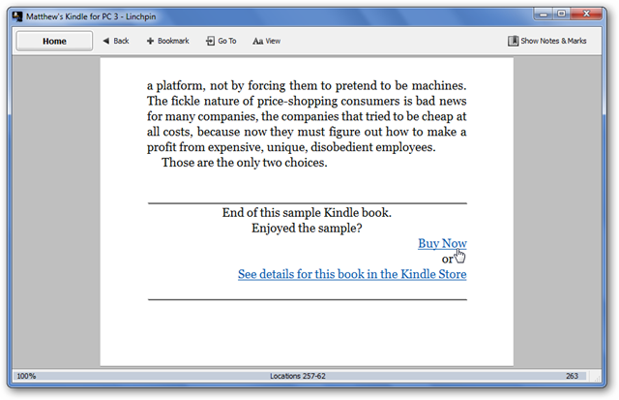The image size is (619, 400).
Task: Click the Home button
Action: 54,41
